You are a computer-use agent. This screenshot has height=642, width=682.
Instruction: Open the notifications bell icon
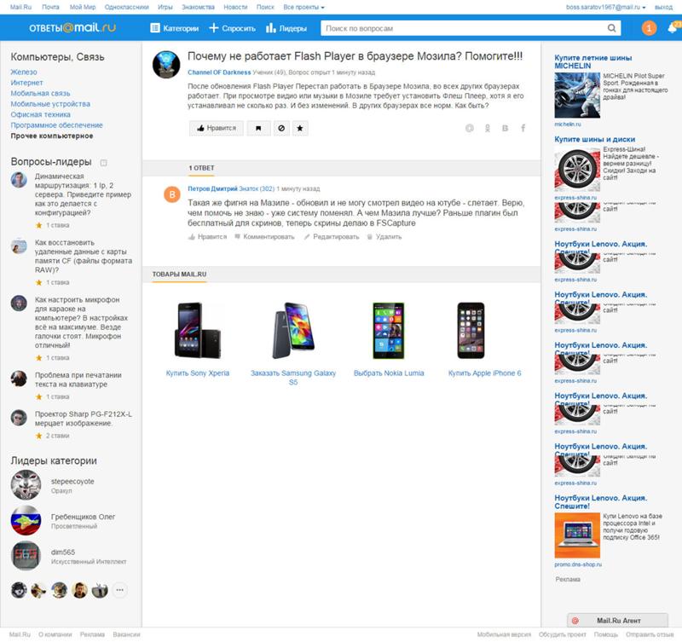673,28
